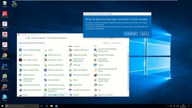Click the up arrow navigation button
This screenshot has width=192, height=108.
(26, 38)
